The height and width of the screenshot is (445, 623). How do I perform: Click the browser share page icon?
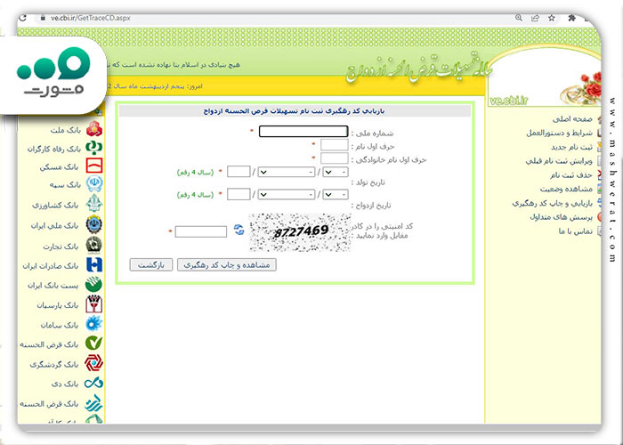click(x=535, y=18)
